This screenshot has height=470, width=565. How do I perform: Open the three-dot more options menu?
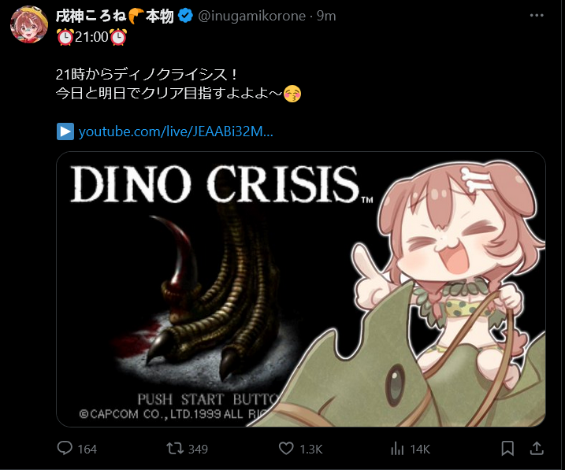pos(536,16)
